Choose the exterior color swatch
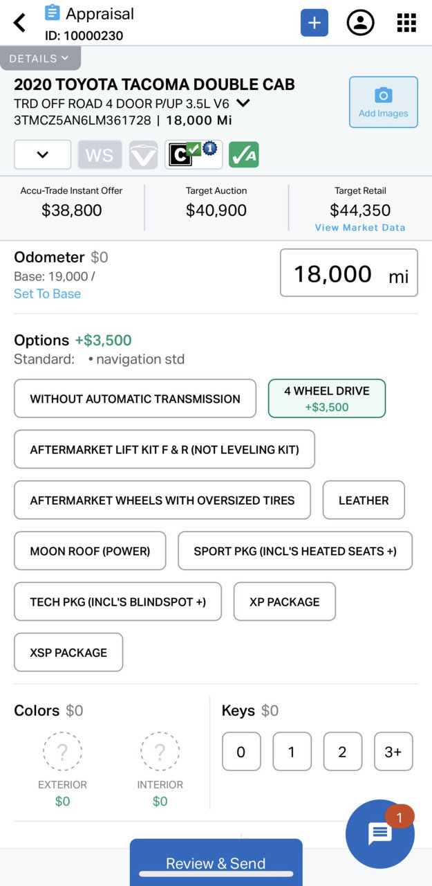Viewport: 432px width, 886px height. [62, 752]
